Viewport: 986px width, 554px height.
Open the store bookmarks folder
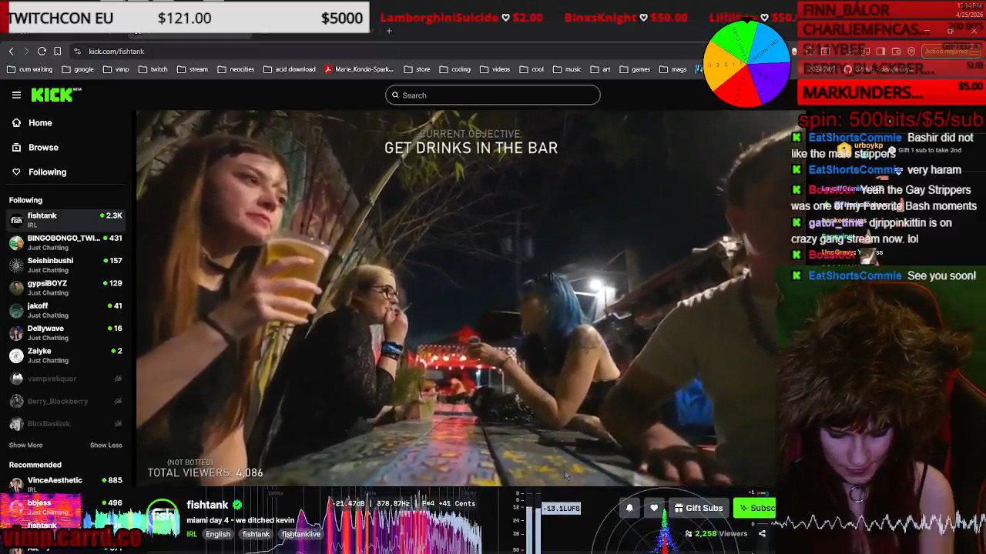click(417, 69)
